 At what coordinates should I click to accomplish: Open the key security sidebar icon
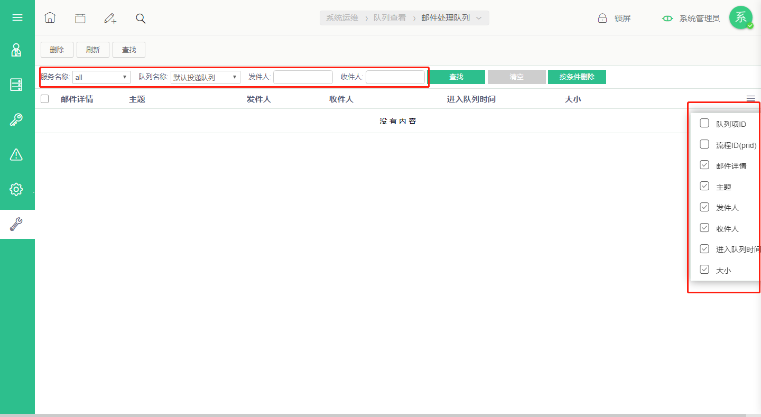pyautogui.click(x=16, y=119)
